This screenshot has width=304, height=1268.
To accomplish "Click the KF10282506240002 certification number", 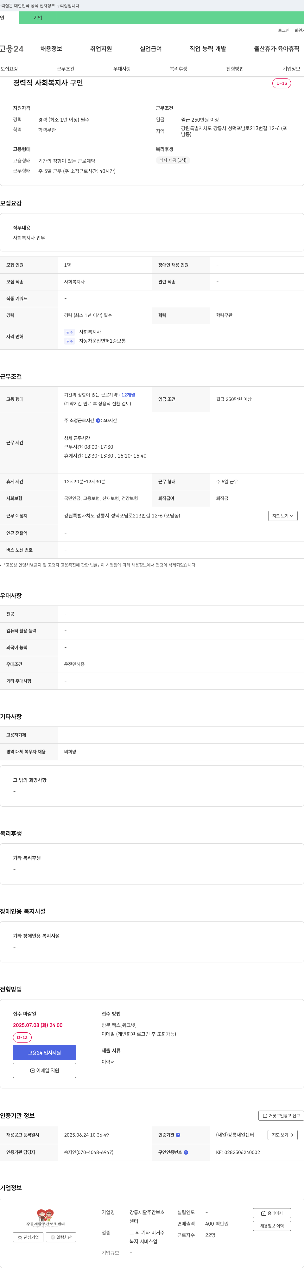I will click(238, 1152).
